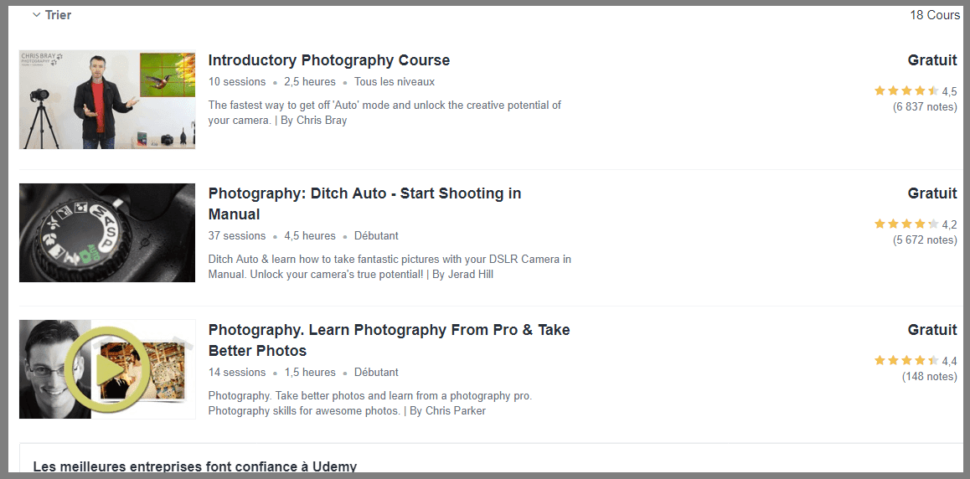
Task: Click 'Les meilleures entreprises font confiance' heading
Action: pos(194,466)
